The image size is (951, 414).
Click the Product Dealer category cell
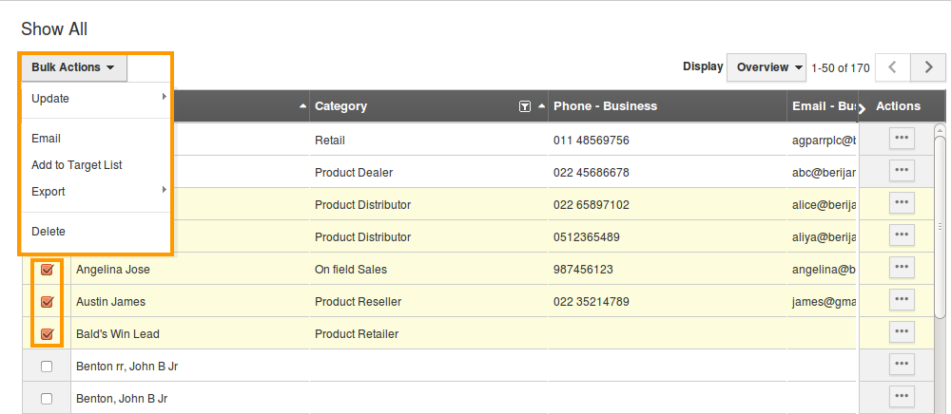point(354,173)
